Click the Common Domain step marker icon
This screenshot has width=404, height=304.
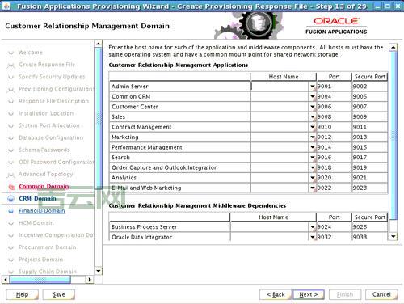pos(11,187)
